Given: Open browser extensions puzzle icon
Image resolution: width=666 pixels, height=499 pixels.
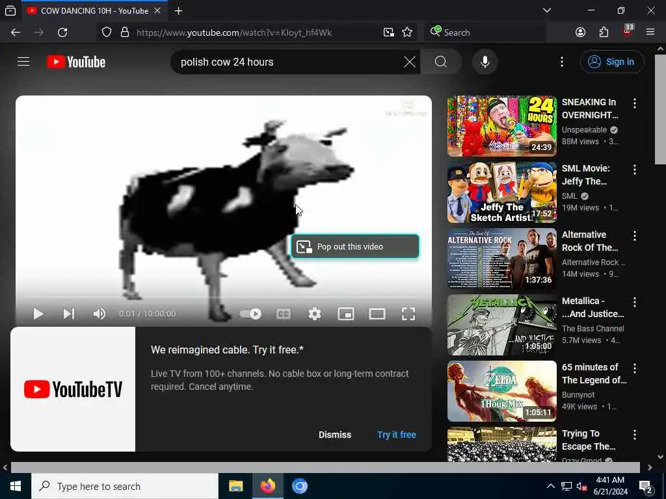Looking at the screenshot, I should click(604, 32).
